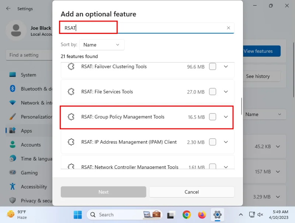Screen dimensions: 295x223
Task: Show hidden system tray icons
Action: coord(241,215)
